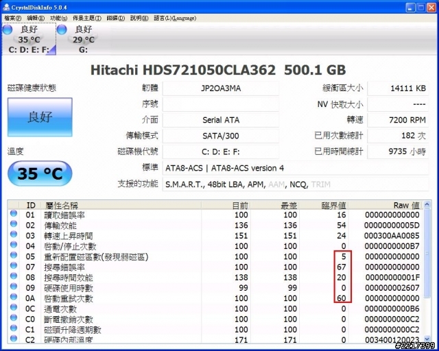Viewport: 439px width, 351px height.
Task: Click the status orb of row 01 讀取錯誤率
Action: pos(14,214)
